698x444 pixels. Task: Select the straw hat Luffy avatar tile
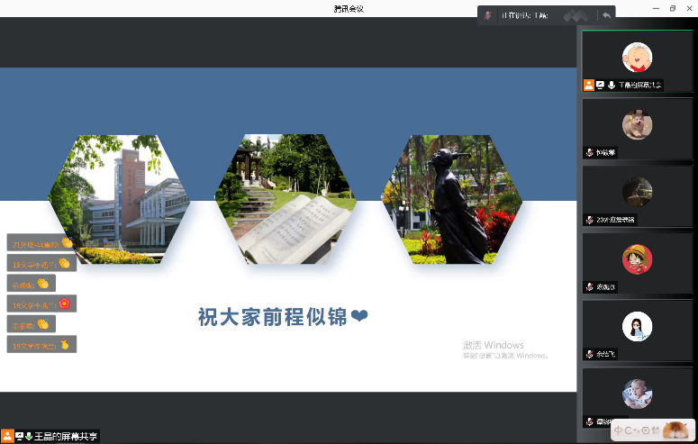[x=637, y=259]
